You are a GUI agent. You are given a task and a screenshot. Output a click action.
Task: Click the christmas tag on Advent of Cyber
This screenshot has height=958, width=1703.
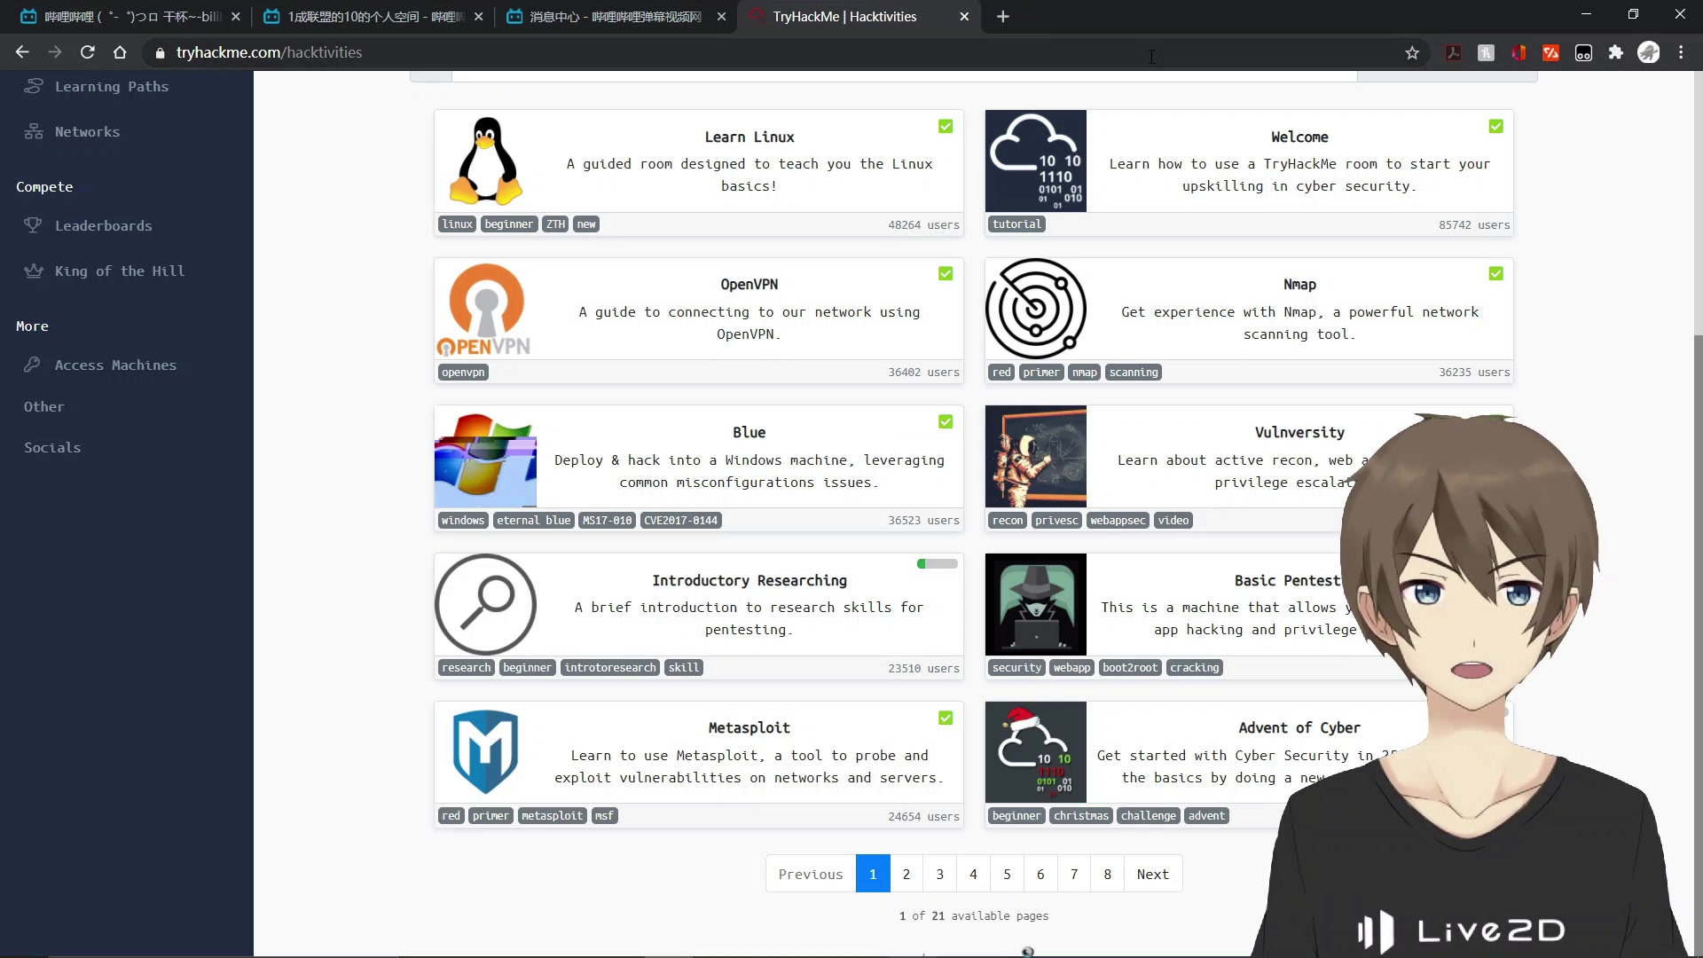tap(1081, 816)
